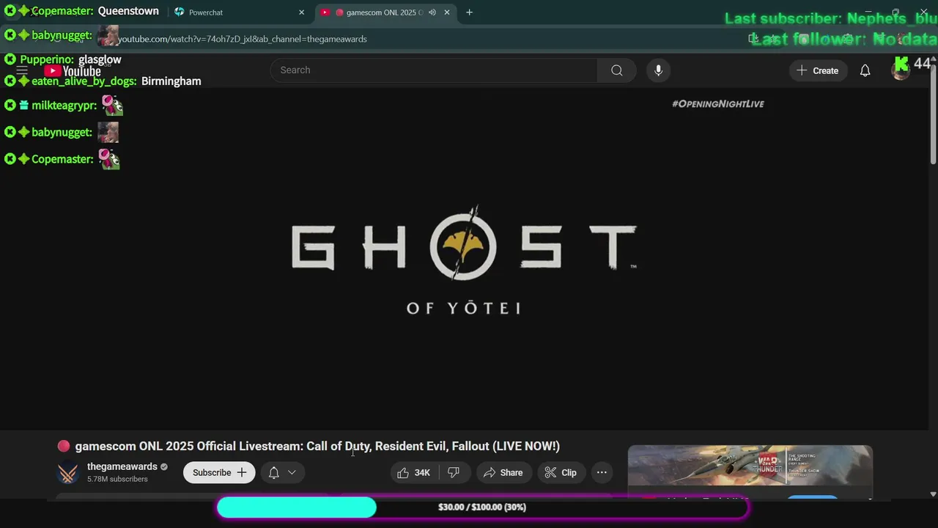This screenshot has height=528, width=938.
Task: Open the YouTube guide hamburger menu
Action: click(x=22, y=70)
